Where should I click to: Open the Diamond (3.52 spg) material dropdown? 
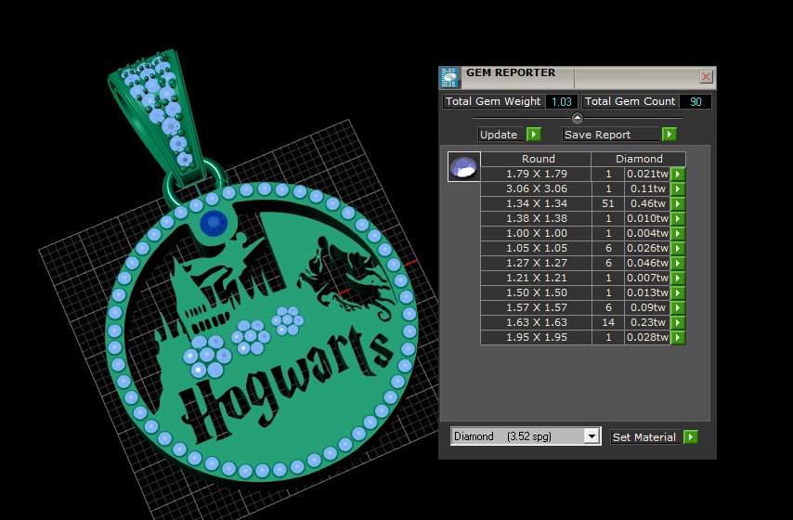tap(591, 436)
